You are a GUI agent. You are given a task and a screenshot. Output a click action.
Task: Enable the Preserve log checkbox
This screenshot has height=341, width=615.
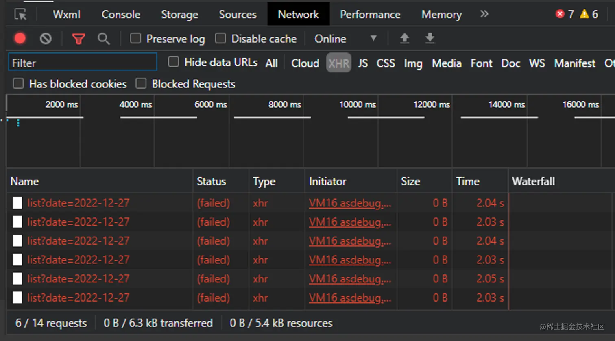(x=135, y=39)
